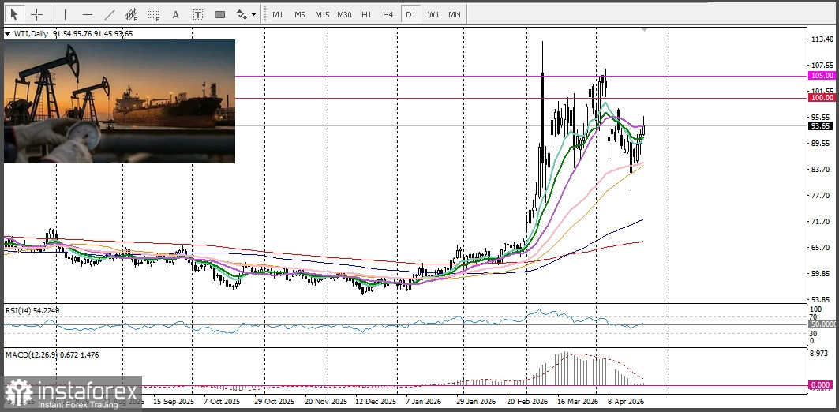839x412 pixels.
Task: Pick the horizontal line drawing tool
Action: point(87,14)
